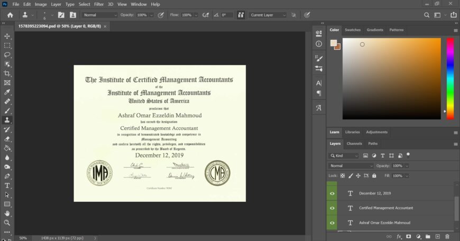
Task: Select the Zoom tool
Action: [x=7, y=223]
